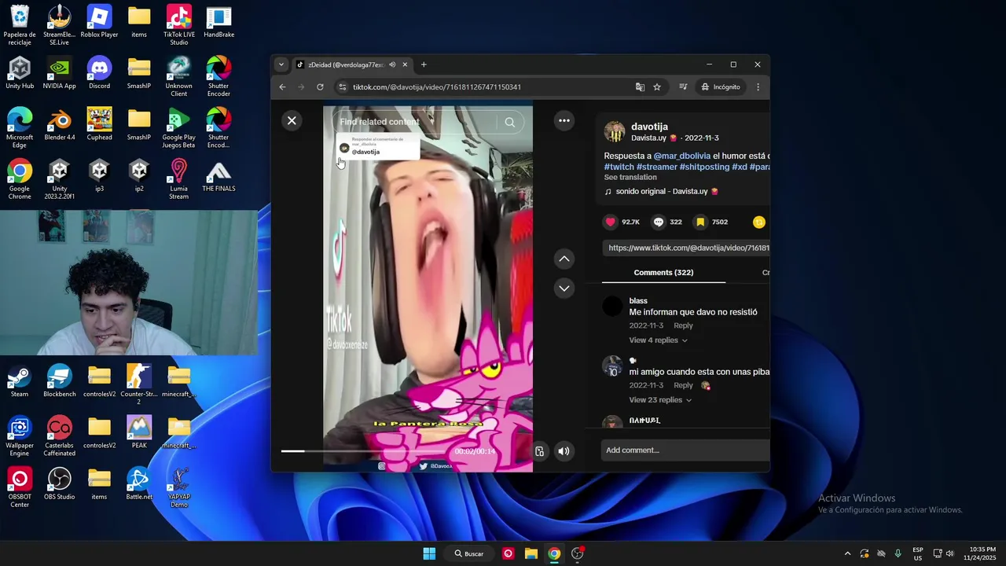Screen dimensions: 1006x566
Task: Click the video URL copy link field
Action: (686, 248)
